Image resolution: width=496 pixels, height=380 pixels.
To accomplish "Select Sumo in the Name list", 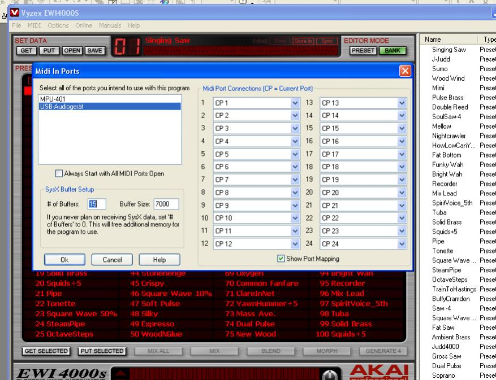I will [x=439, y=69].
